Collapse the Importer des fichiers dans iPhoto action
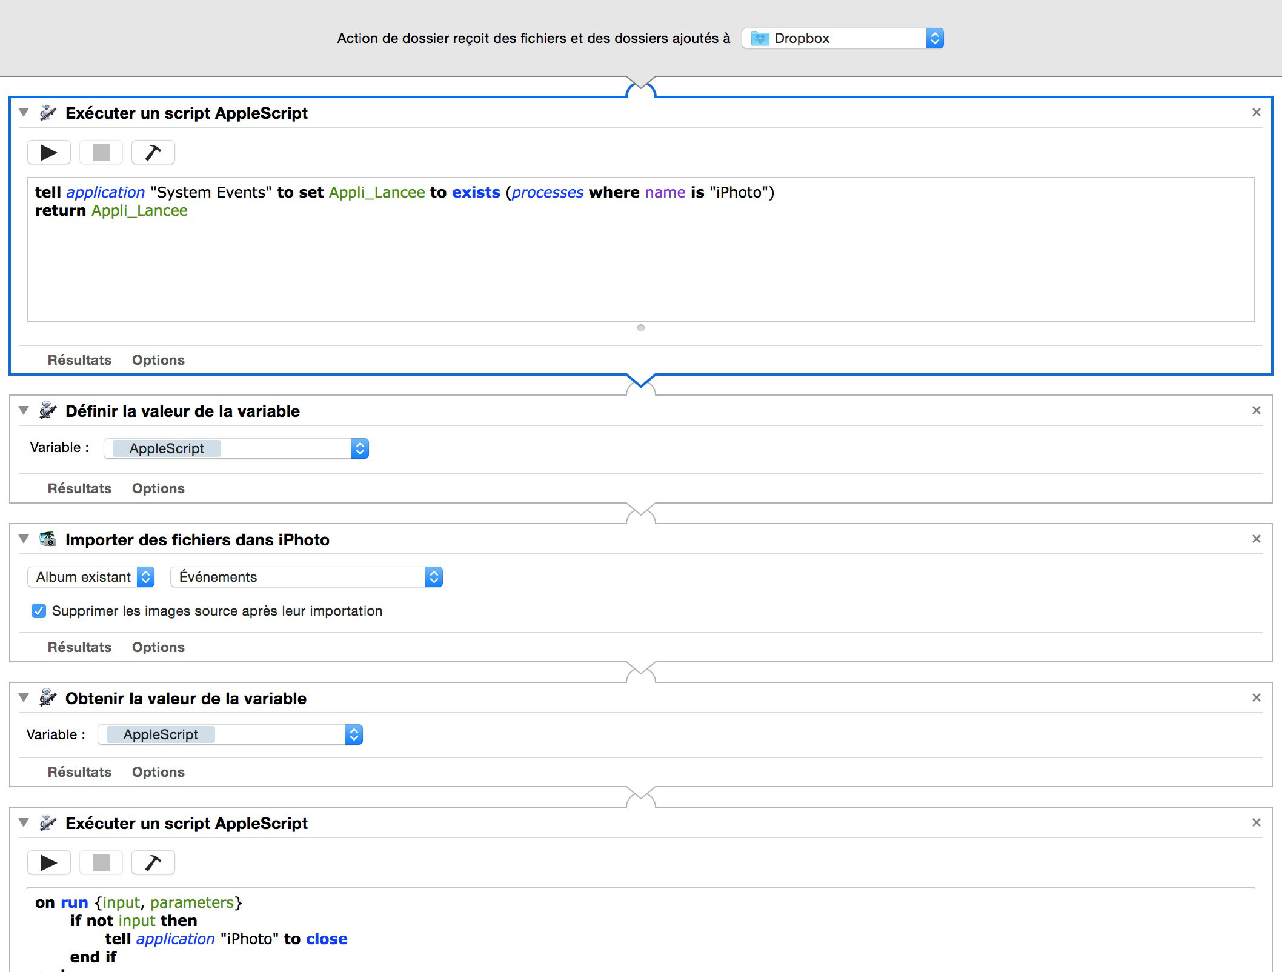The width and height of the screenshot is (1282, 972). coord(24,539)
